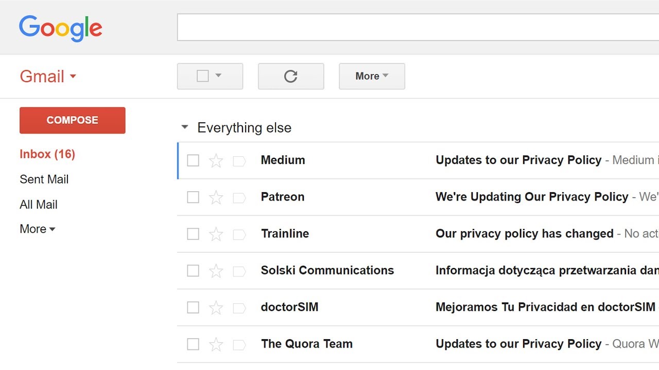Image resolution: width=659 pixels, height=370 pixels.
Task: Tick the doctorSIM email checkbox
Action: pyautogui.click(x=193, y=308)
